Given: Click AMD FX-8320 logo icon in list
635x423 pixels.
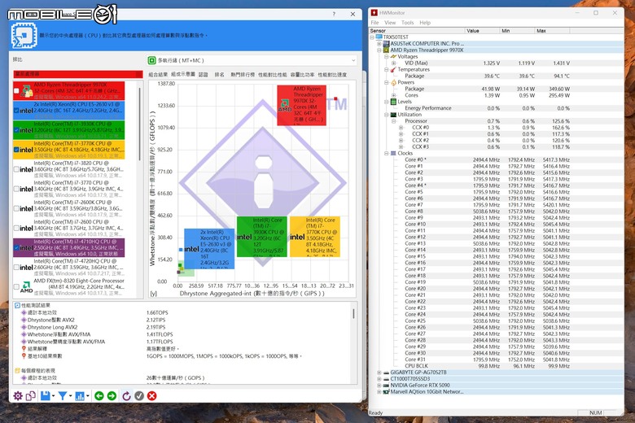Looking at the screenshot, I should [26, 287].
